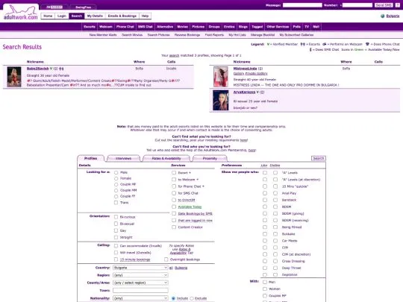Viewport: 403px width, 302px height.
Task: Tick the Bi-curious orientation checkbox
Action: [116, 217]
